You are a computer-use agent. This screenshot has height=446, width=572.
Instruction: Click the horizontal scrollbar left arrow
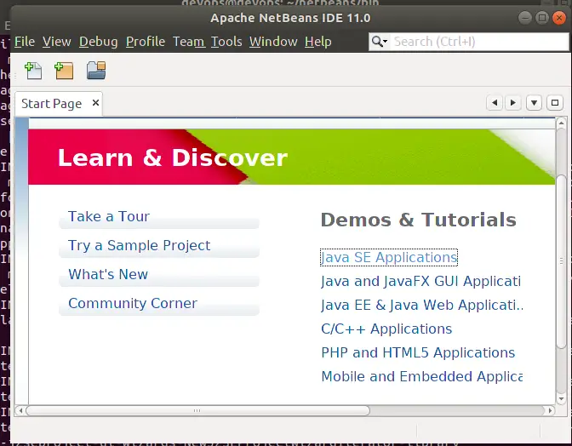(x=20, y=410)
